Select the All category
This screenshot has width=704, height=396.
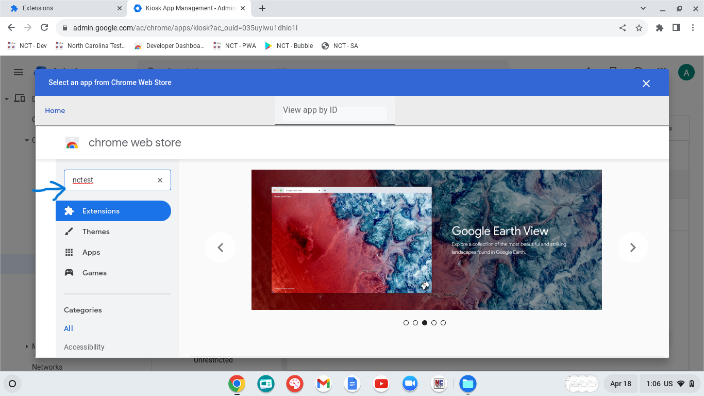pyautogui.click(x=69, y=328)
